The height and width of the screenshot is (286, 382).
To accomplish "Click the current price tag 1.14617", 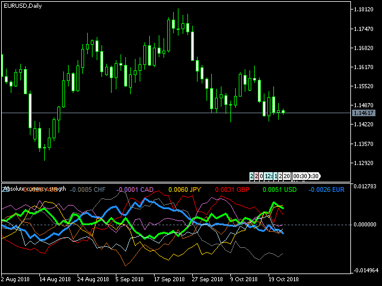I will click(x=363, y=113).
